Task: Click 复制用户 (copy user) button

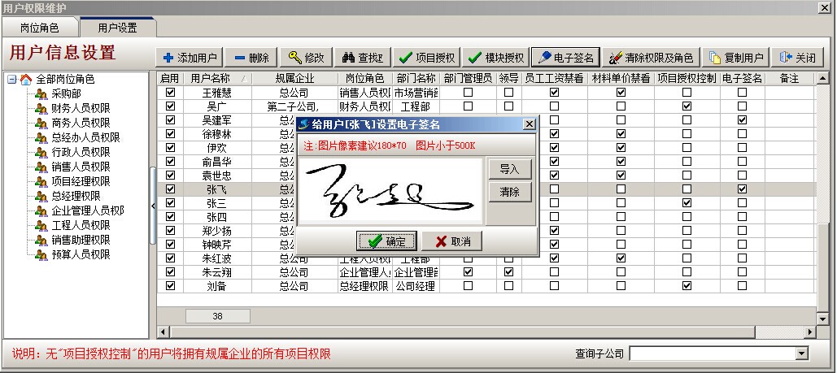Action: pos(736,58)
